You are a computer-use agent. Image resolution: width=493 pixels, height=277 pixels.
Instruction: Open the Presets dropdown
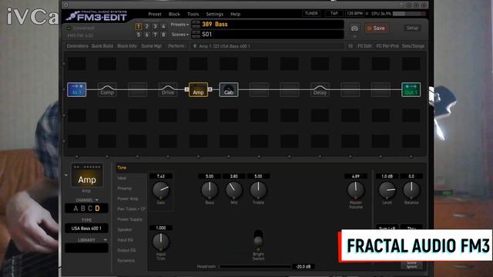(179, 25)
